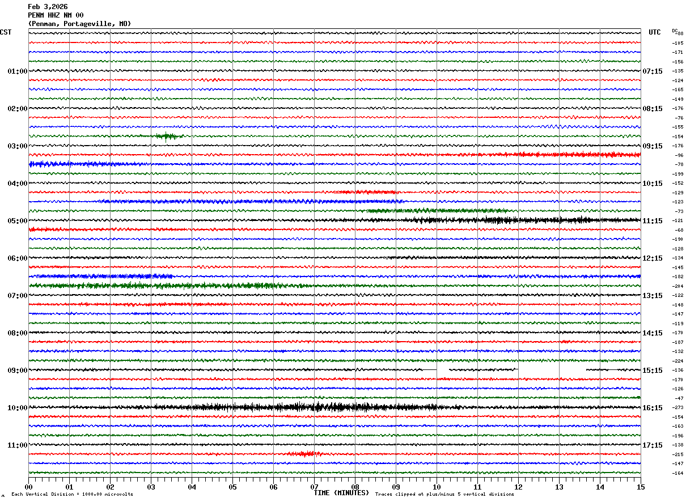This screenshot has height=502, width=686.
Task: Click the "Traces clipped at plus/minus 5 vertical divisions" note
Action: point(444,495)
